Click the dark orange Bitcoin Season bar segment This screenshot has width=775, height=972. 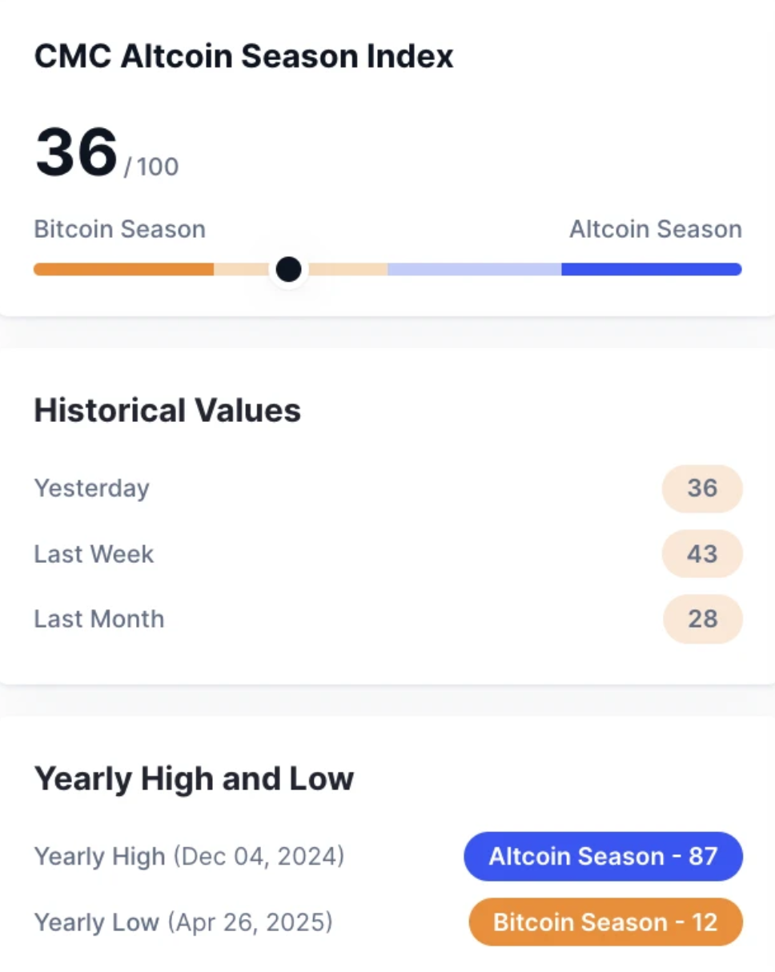123,269
